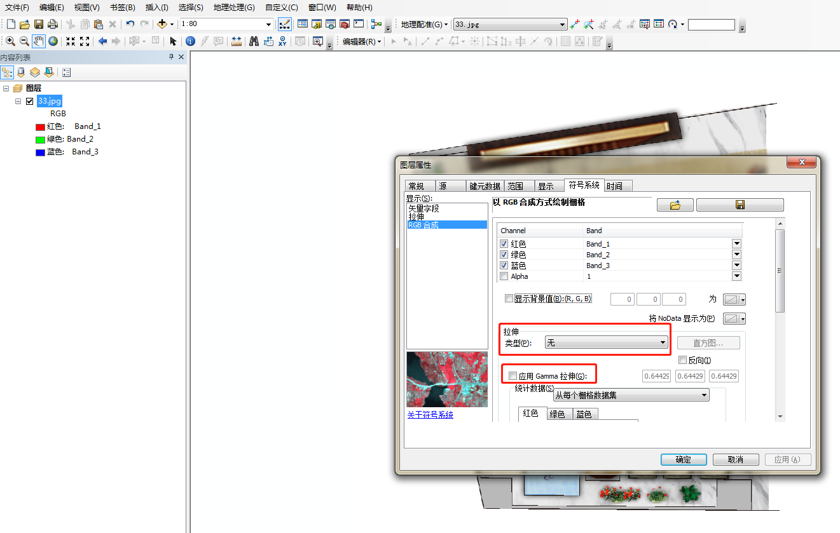The height and width of the screenshot is (533, 840).
Task: Open the 关于符号系统 link
Action: (x=430, y=414)
